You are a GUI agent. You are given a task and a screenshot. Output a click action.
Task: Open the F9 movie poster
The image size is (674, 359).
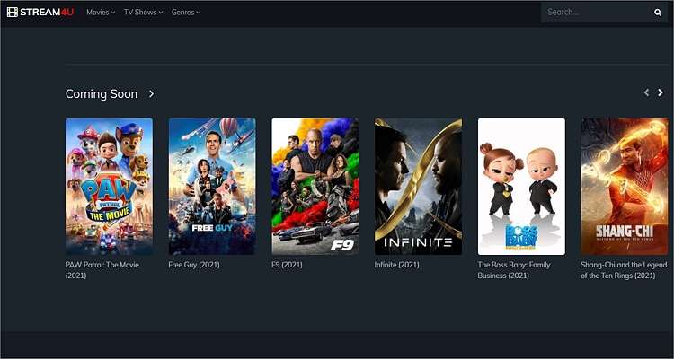click(315, 187)
